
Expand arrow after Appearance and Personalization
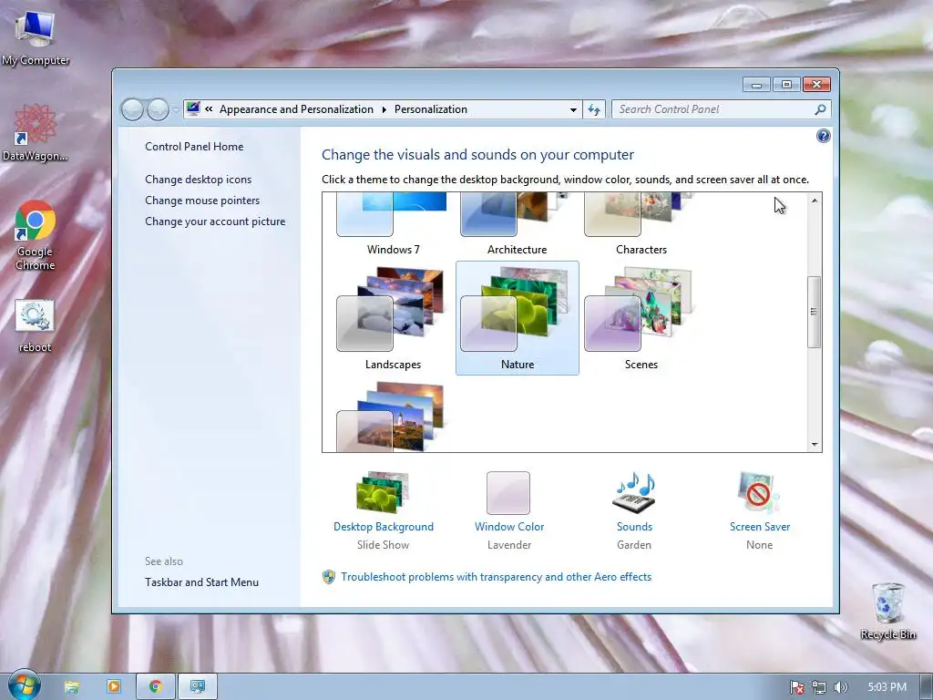point(384,109)
